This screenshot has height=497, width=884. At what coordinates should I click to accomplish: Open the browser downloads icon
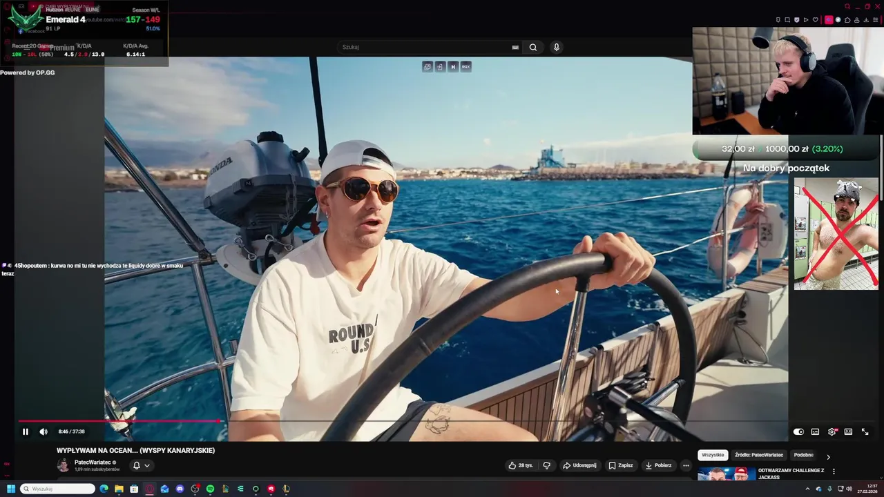click(x=866, y=20)
